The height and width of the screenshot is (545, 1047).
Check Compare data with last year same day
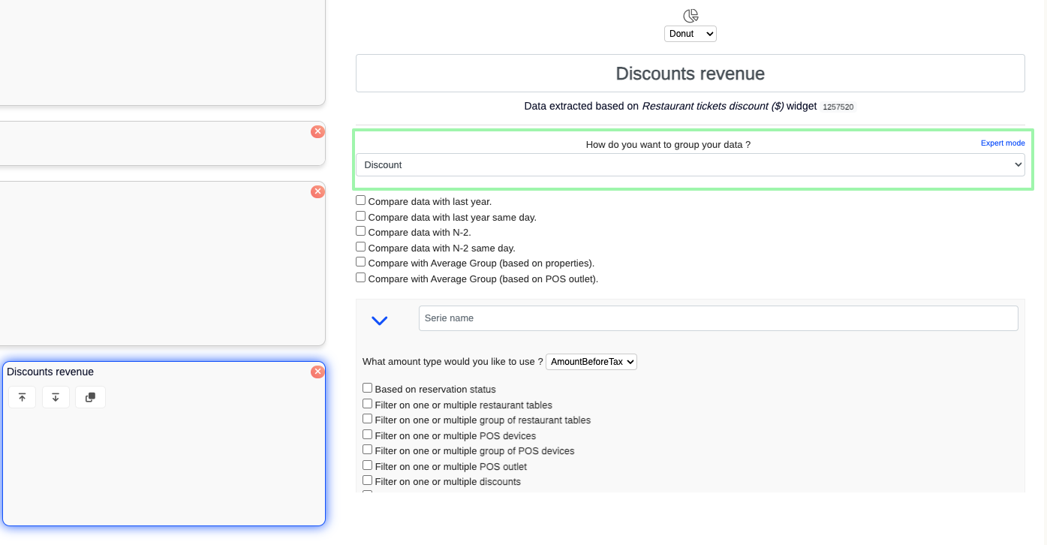[361, 216]
